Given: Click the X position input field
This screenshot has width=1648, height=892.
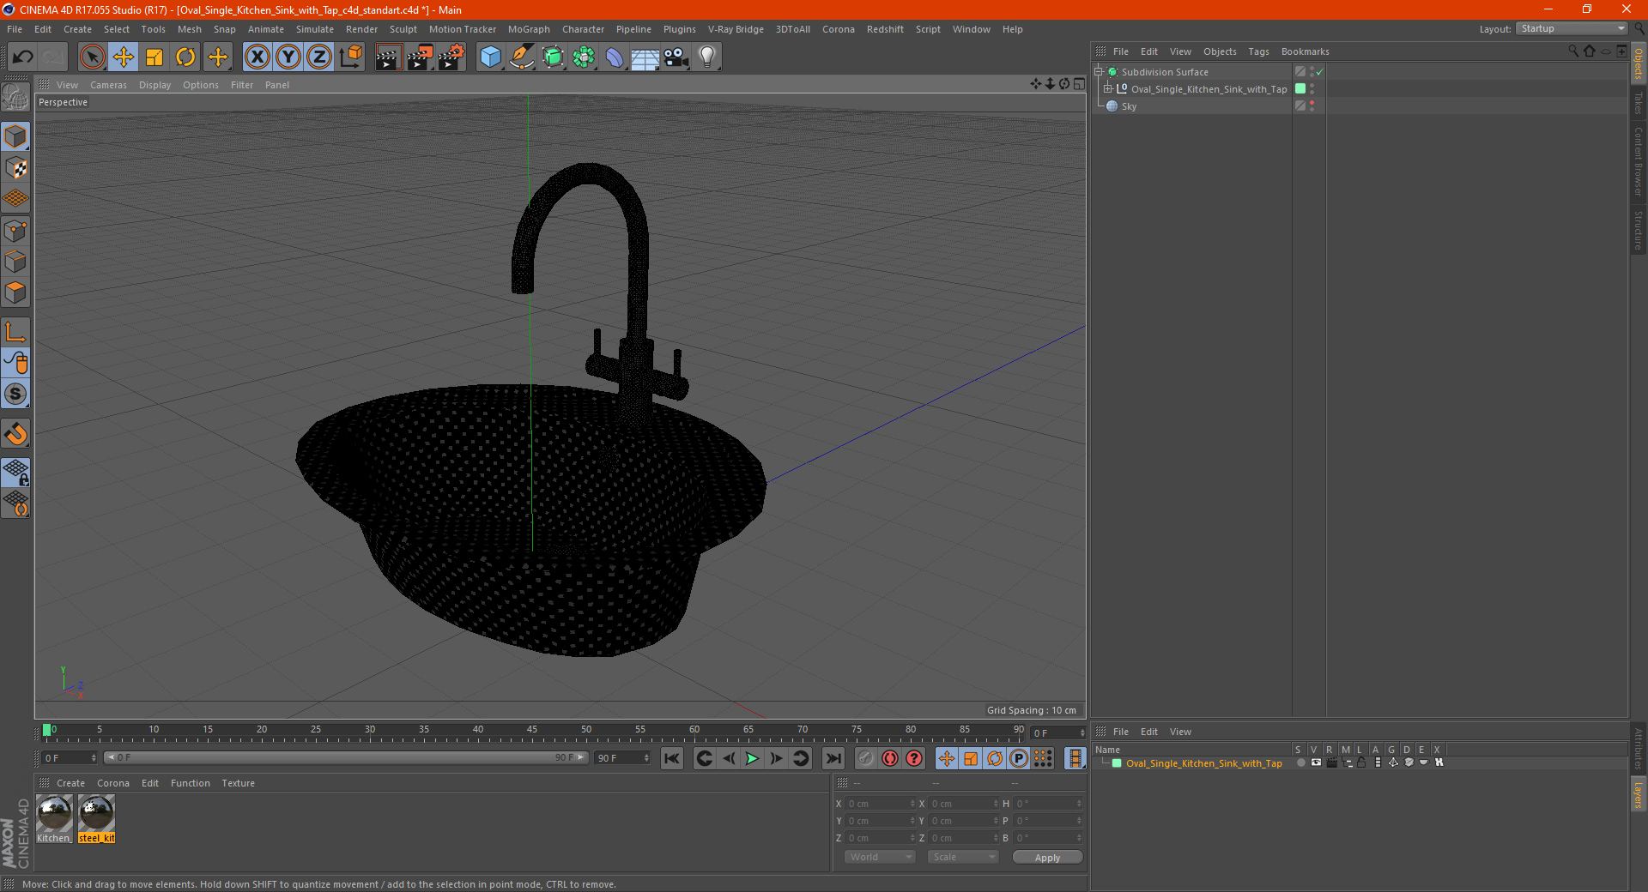Looking at the screenshot, I should (882, 804).
